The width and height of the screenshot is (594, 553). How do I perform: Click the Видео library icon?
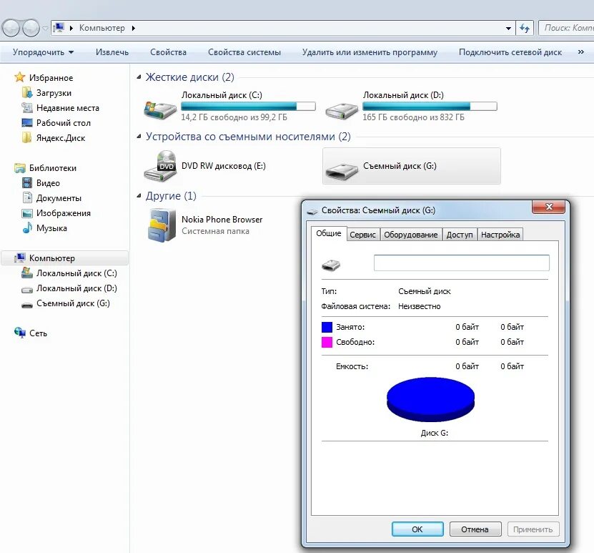point(27,182)
